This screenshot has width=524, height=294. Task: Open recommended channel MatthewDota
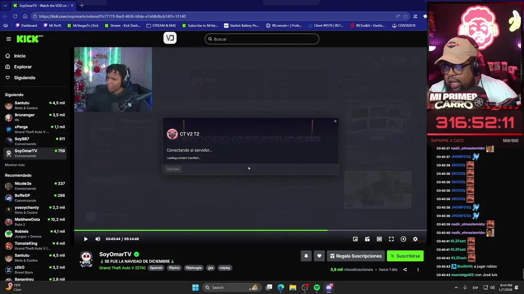[x=35, y=222]
